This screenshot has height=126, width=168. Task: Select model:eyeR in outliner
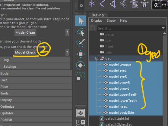[126, 76]
